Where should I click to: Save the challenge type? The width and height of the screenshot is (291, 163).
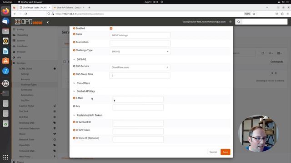226,152
